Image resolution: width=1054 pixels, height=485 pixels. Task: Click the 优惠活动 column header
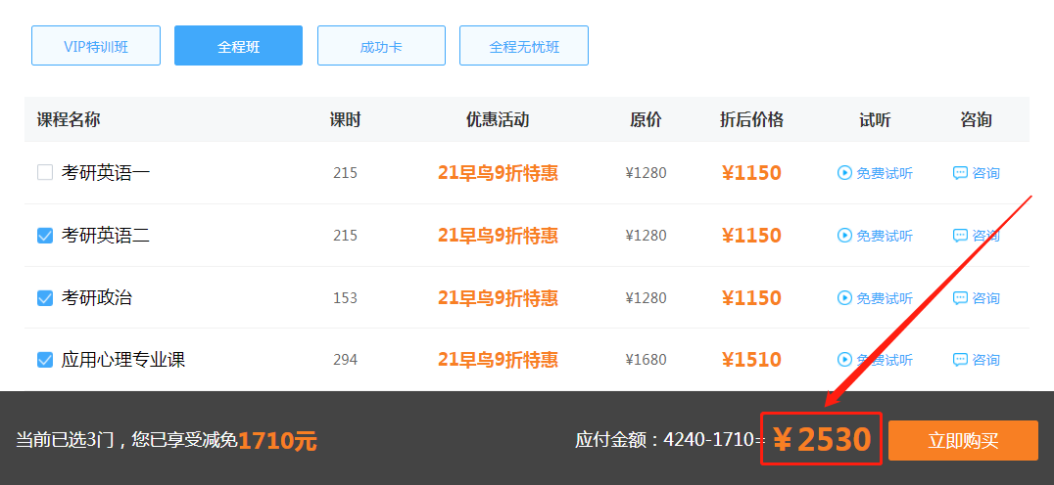coord(498,120)
